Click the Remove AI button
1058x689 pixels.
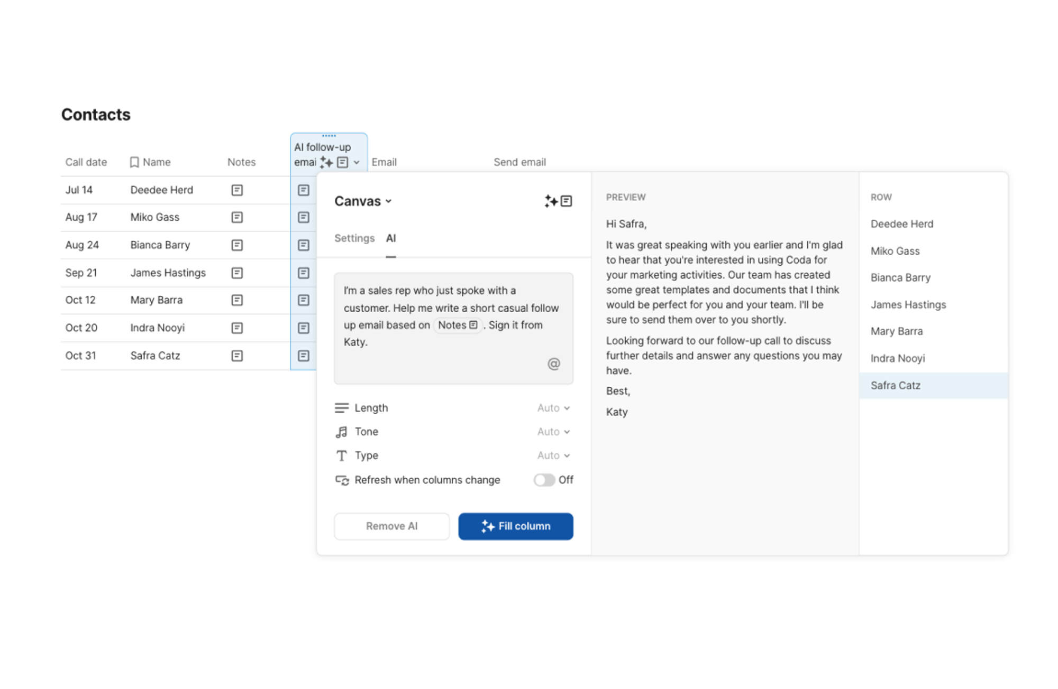click(x=391, y=527)
